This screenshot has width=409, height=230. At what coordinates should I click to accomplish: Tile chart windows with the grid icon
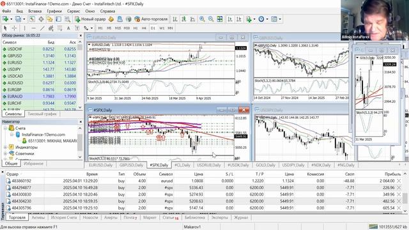[220, 19]
